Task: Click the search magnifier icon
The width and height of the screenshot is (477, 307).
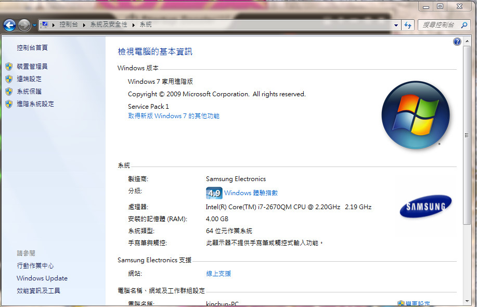Action: [464, 25]
